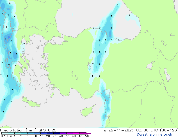This screenshot has height=137, width=178.
Task: Click the '25' legend scale label
Action: click(54, 136)
